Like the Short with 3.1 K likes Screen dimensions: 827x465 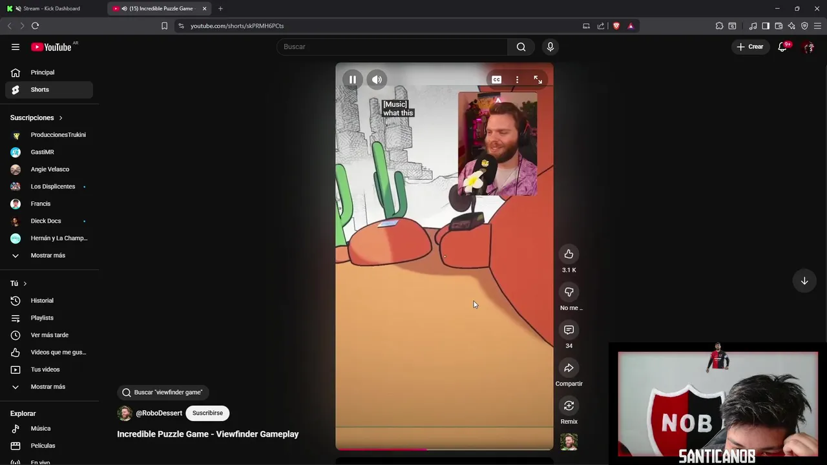pyautogui.click(x=569, y=254)
